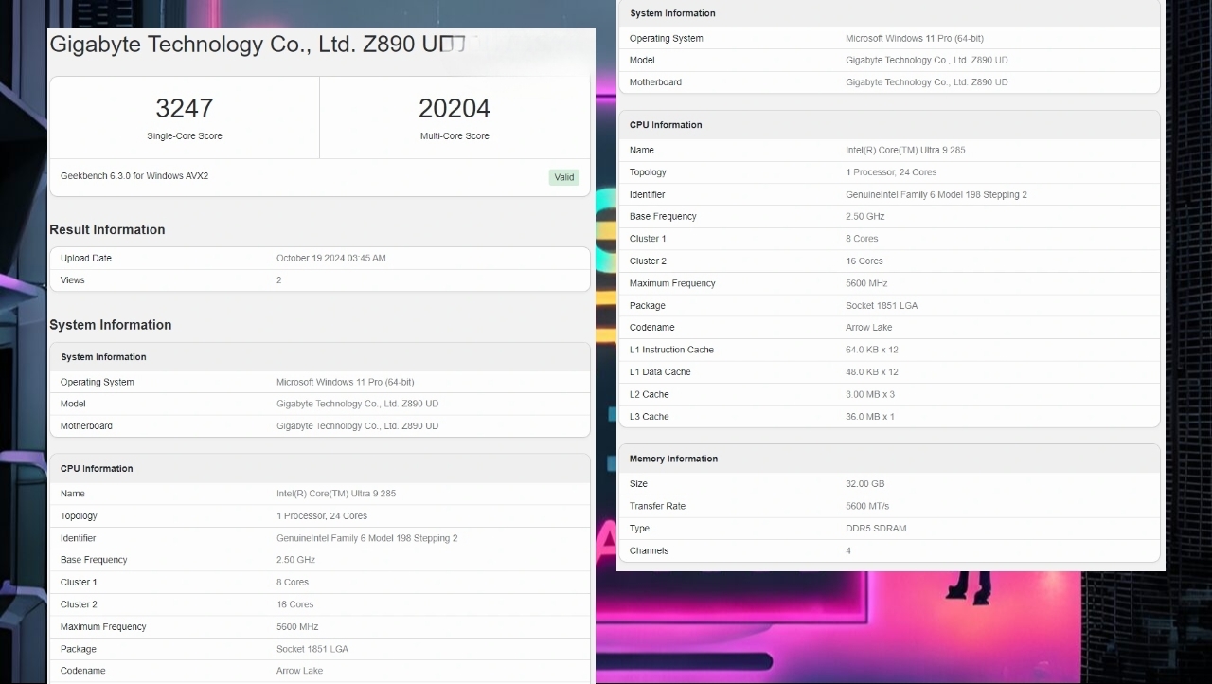Click the Channels value 4
The width and height of the screenshot is (1212, 684).
[x=848, y=550]
